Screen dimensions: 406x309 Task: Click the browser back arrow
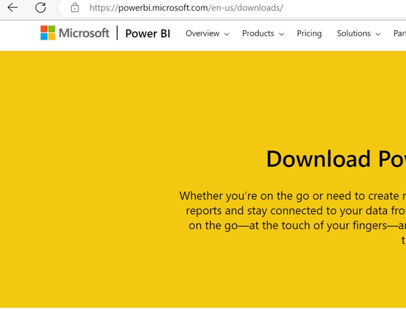click(x=13, y=8)
